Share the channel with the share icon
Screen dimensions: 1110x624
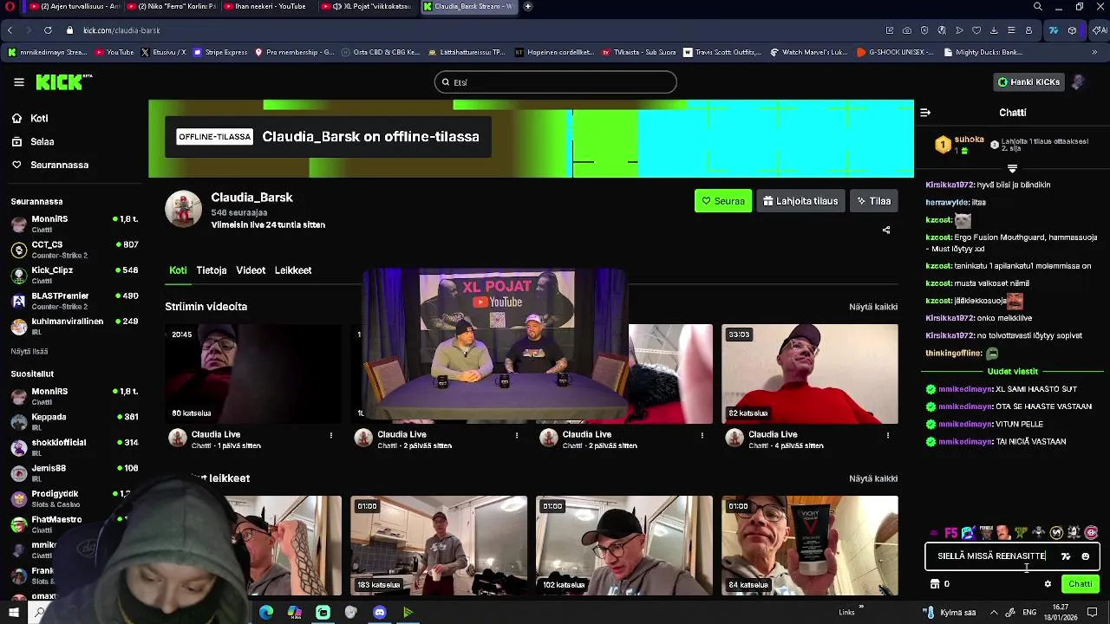click(x=886, y=230)
